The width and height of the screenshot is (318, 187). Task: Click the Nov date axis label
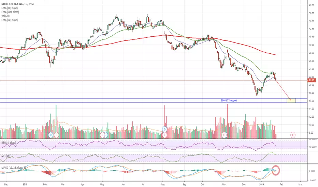tap(224, 184)
